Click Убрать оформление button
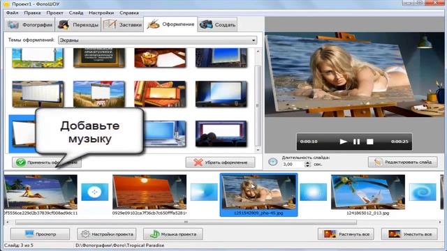Screen dimensions: 447x251 coord(220,162)
